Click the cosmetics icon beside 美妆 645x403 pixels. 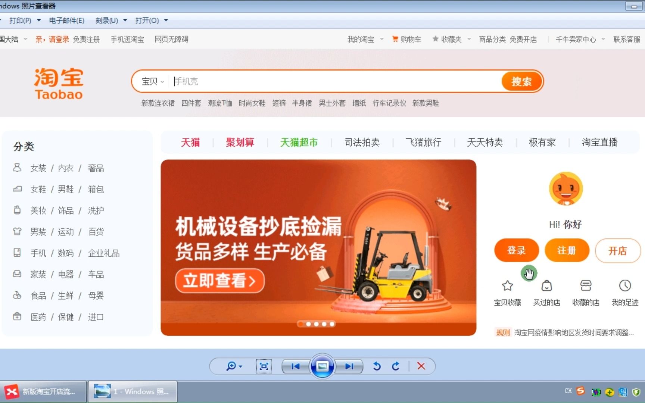pyautogui.click(x=17, y=210)
